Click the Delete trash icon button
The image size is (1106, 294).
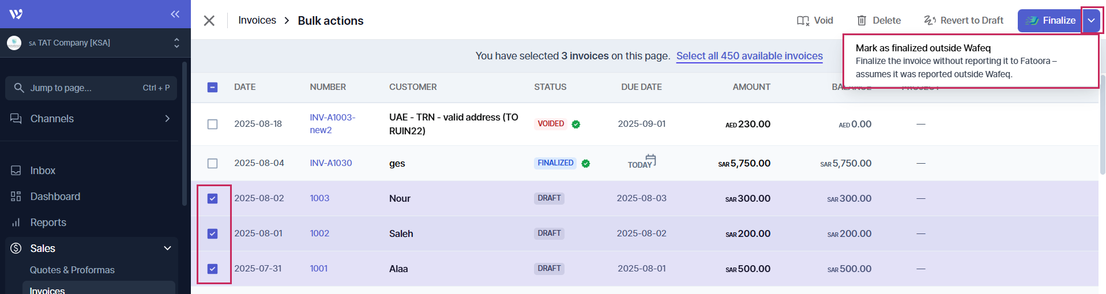(878, 21)
